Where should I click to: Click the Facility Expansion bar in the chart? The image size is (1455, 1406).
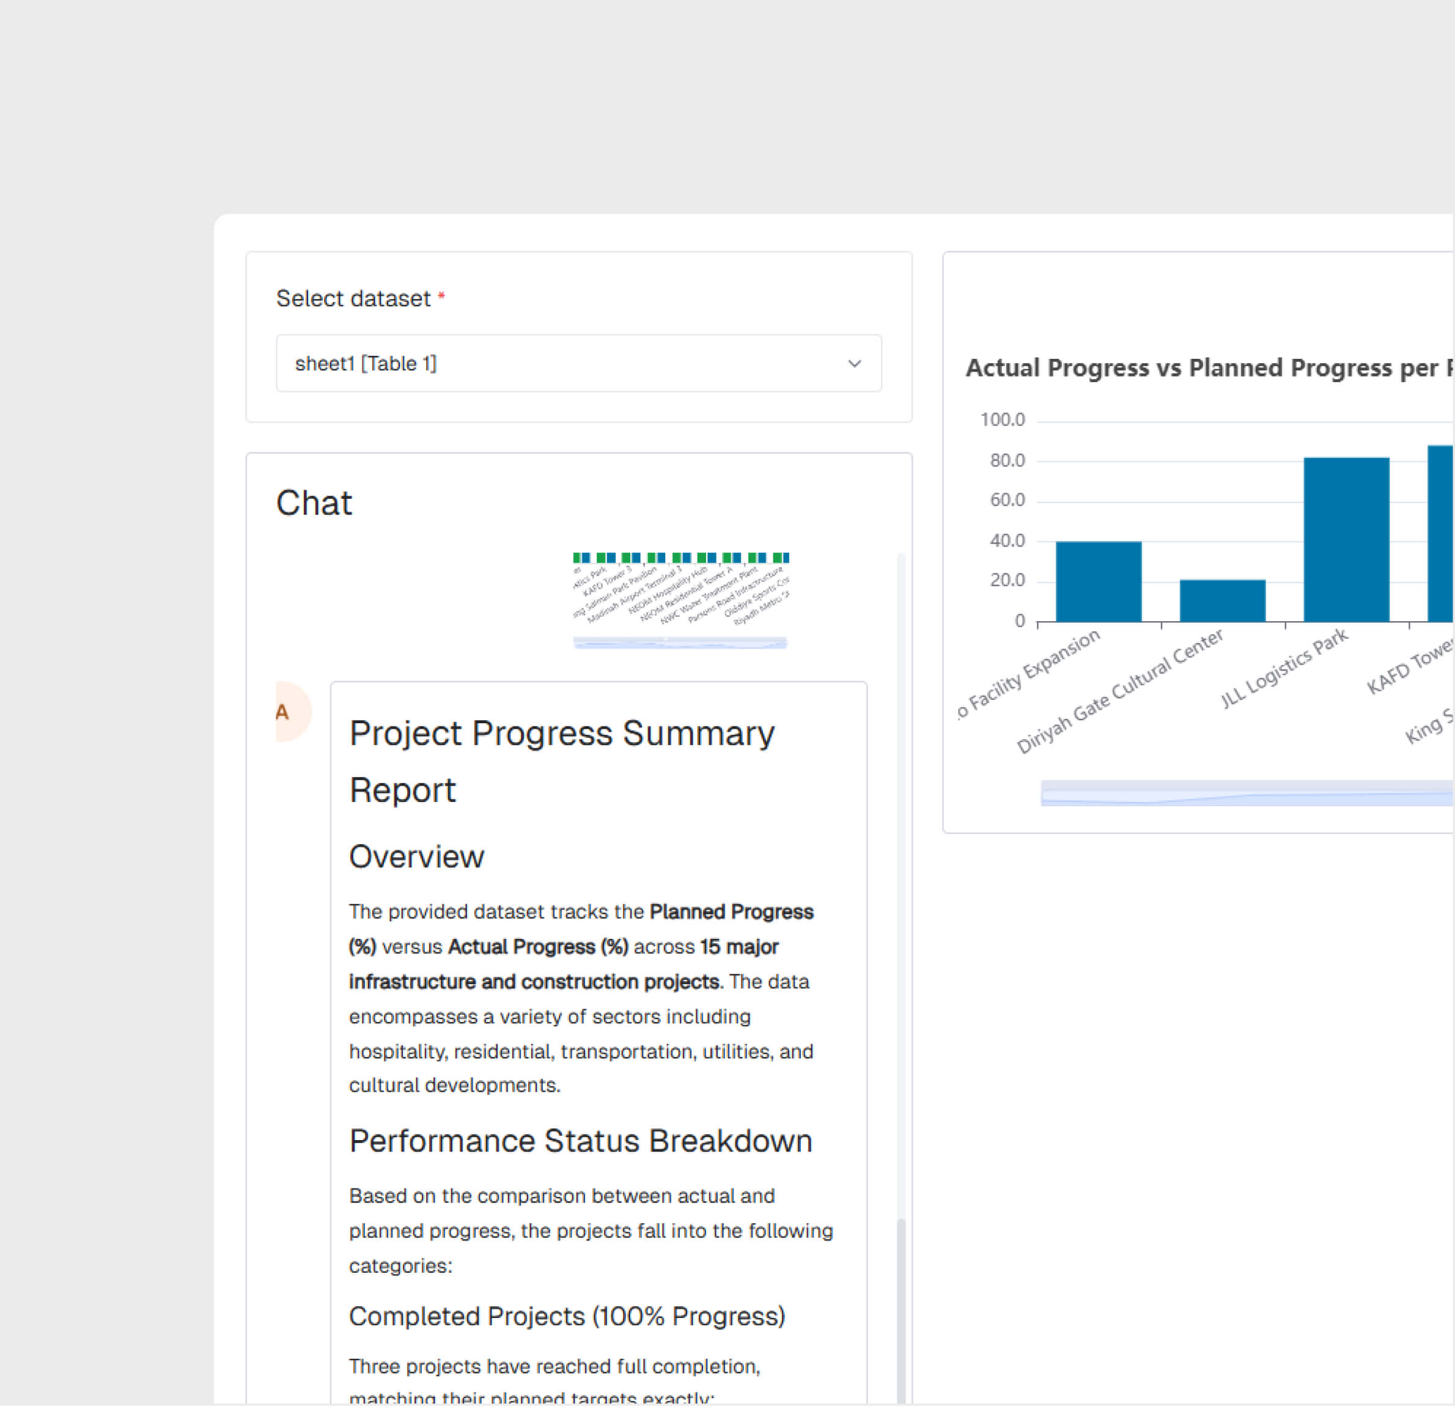(x=1099, y=581)
